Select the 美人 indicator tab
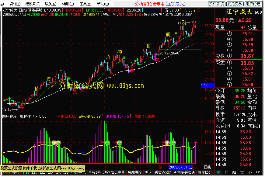 (148, 172)
